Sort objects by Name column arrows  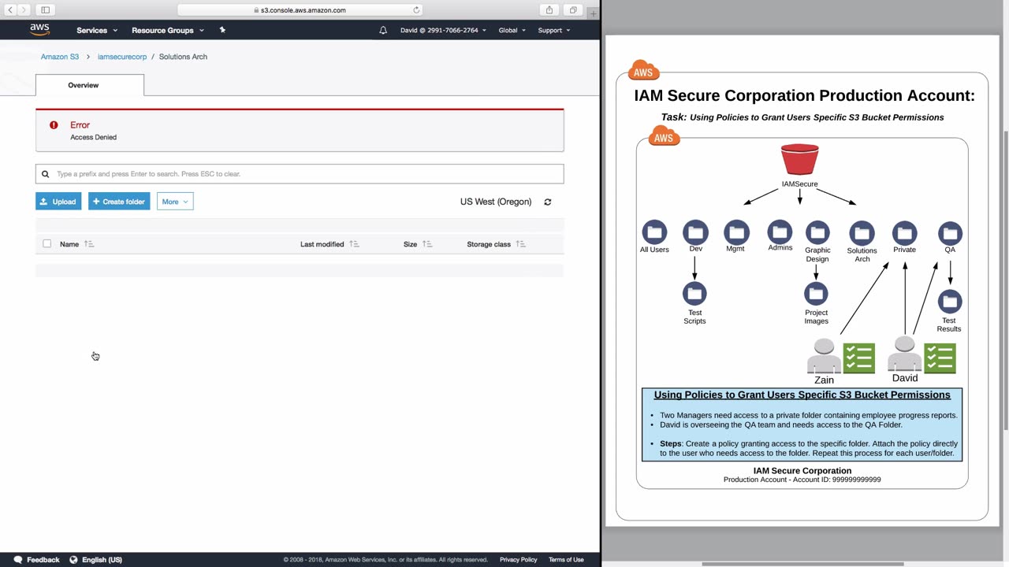[89, 244]
